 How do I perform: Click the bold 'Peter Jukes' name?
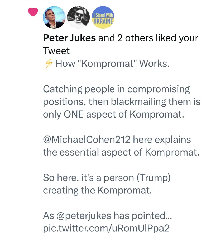(69, 38)
